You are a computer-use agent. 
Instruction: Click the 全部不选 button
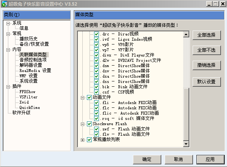[207, 50]
